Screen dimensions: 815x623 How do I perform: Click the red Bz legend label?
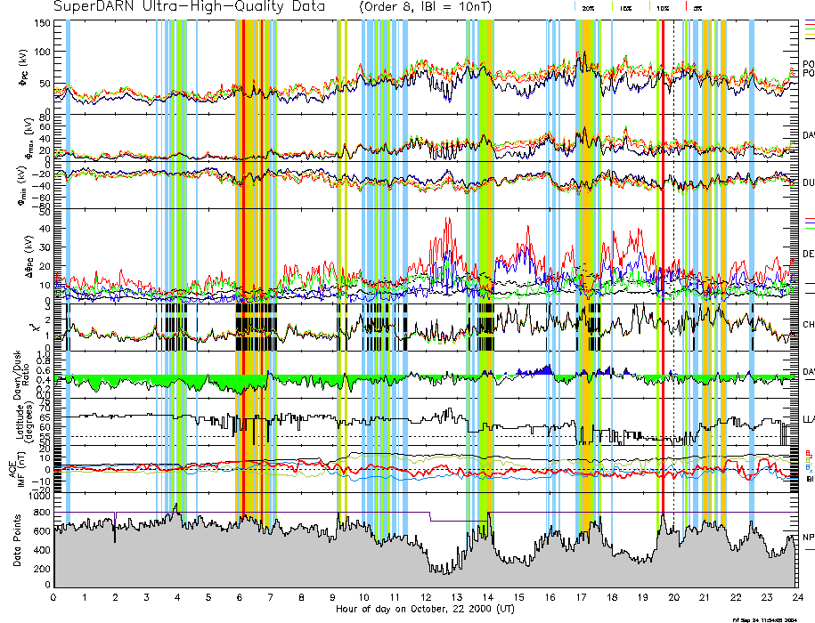[809, 452]
